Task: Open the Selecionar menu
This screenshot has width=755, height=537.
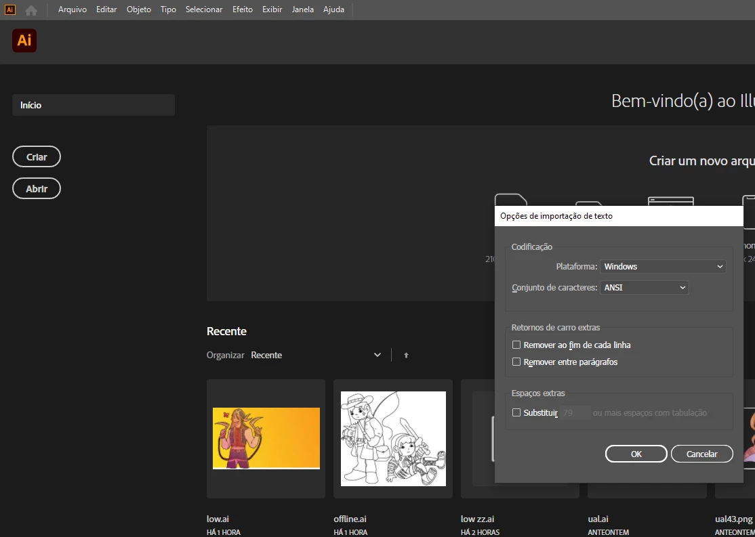Action: [204, 9]
